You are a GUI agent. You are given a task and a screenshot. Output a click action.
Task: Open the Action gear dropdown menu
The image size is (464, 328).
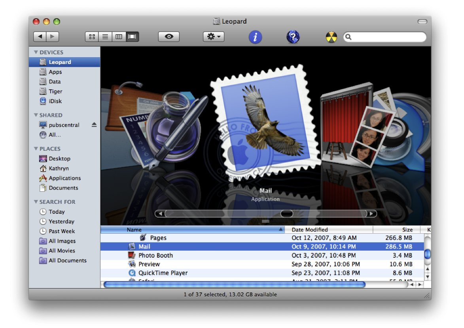(x=214, y=37)
